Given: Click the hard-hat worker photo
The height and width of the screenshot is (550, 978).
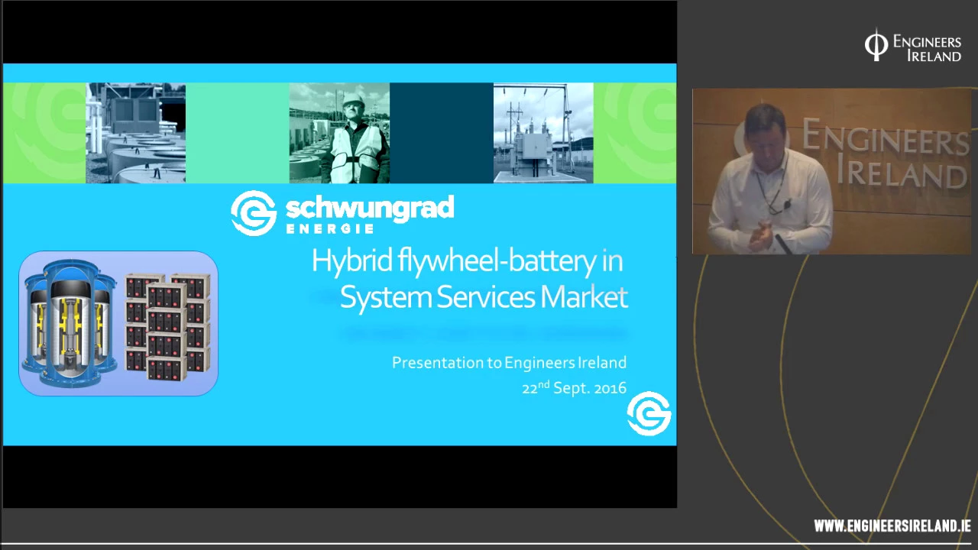Looking at the screenshot, I should coord(339,133).
